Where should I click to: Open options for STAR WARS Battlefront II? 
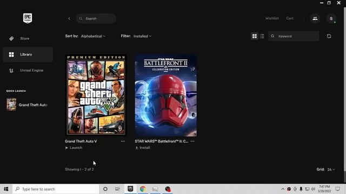192,141
